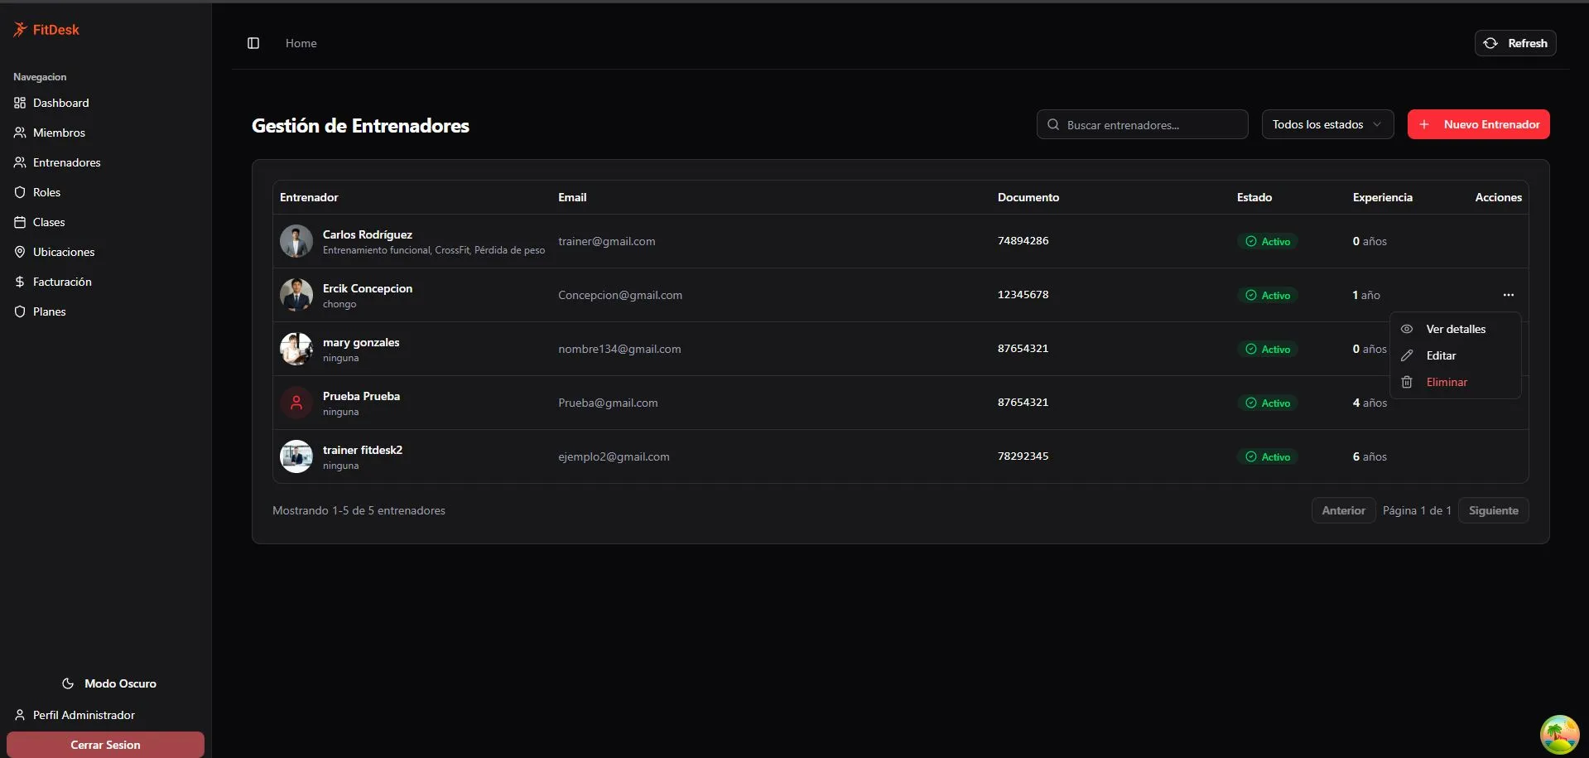Viewport: 1589px width, 758px height.
Task: Go to Miembros in the sidebar
Action: click(x=59, y=133)
